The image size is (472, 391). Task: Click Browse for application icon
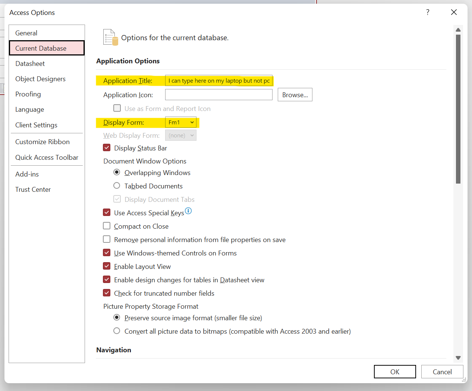coord(295,95)
